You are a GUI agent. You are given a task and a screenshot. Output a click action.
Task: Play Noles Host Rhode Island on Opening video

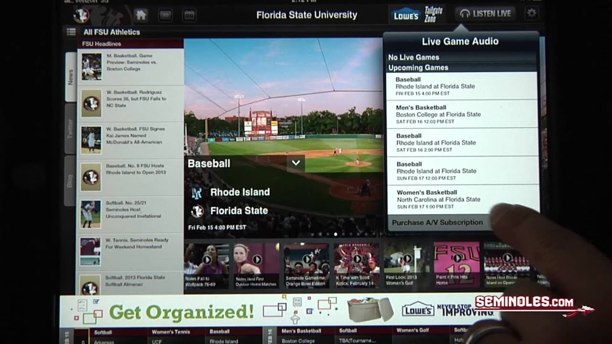coord(506,265)
